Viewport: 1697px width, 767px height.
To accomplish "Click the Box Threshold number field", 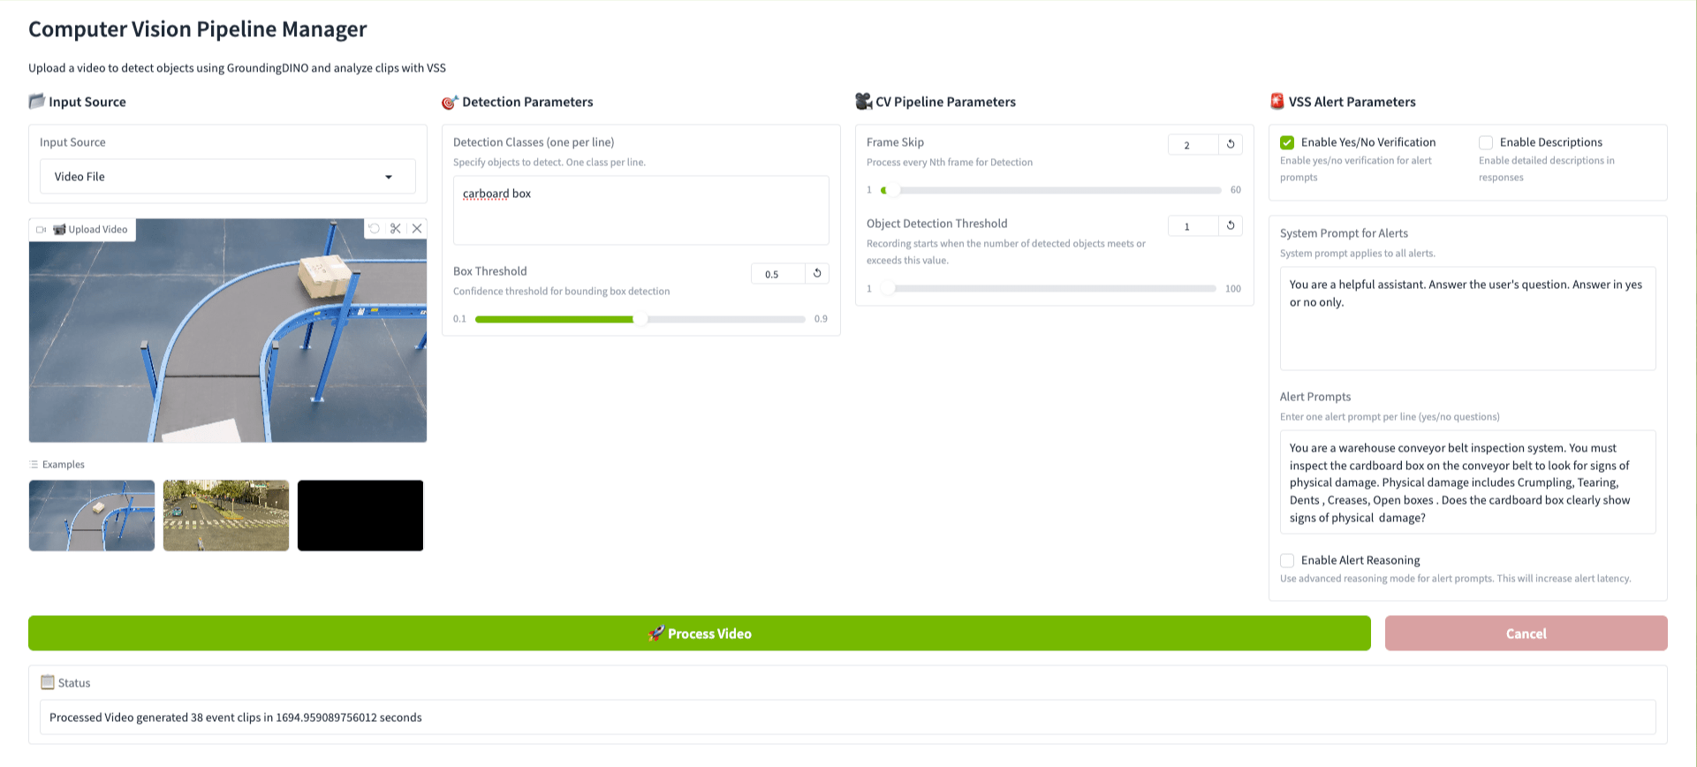I will coord(777,274).
